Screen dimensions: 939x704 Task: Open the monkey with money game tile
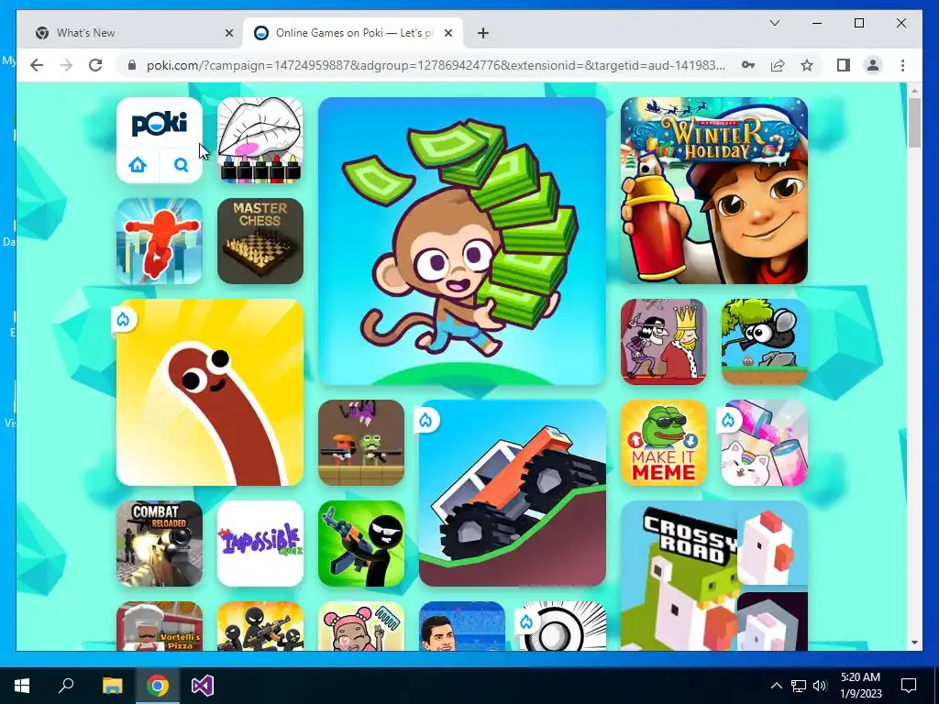coord(462,241)
